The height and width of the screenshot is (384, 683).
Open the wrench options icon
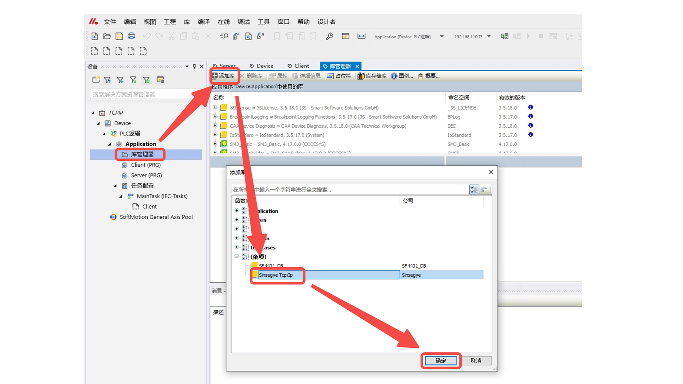[329, 36]
